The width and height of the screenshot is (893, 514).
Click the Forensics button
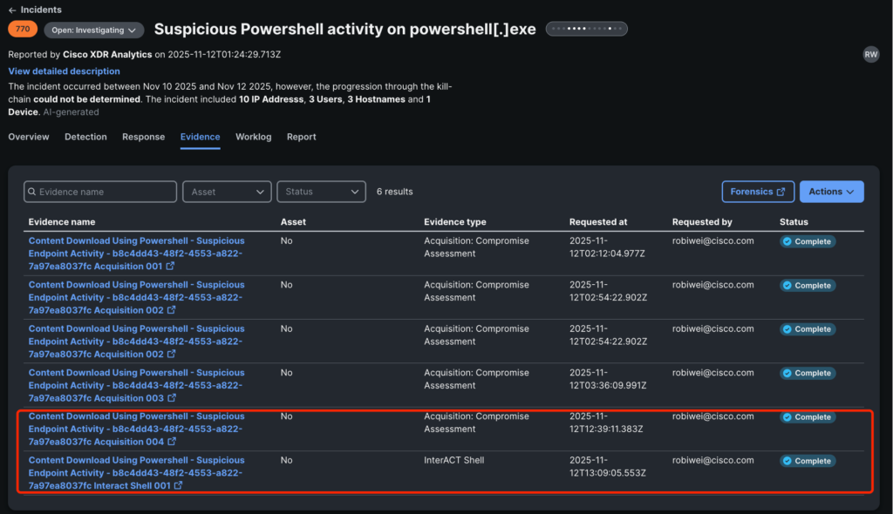click(758, 192)
